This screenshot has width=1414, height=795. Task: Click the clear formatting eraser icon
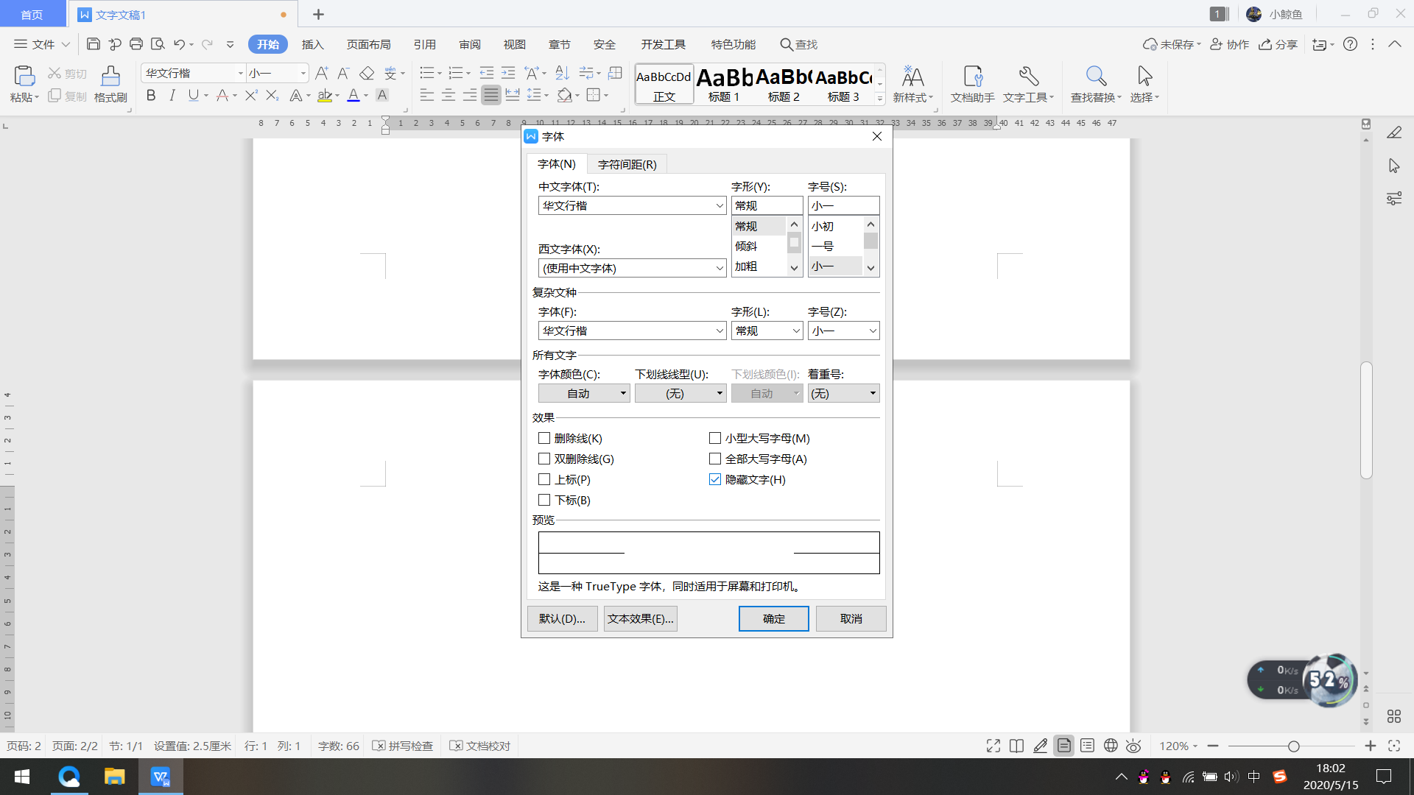click(x=367, y=73)
